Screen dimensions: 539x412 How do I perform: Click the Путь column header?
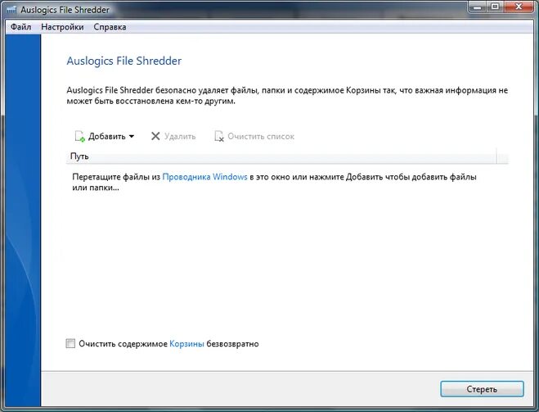tap(281, 156)
